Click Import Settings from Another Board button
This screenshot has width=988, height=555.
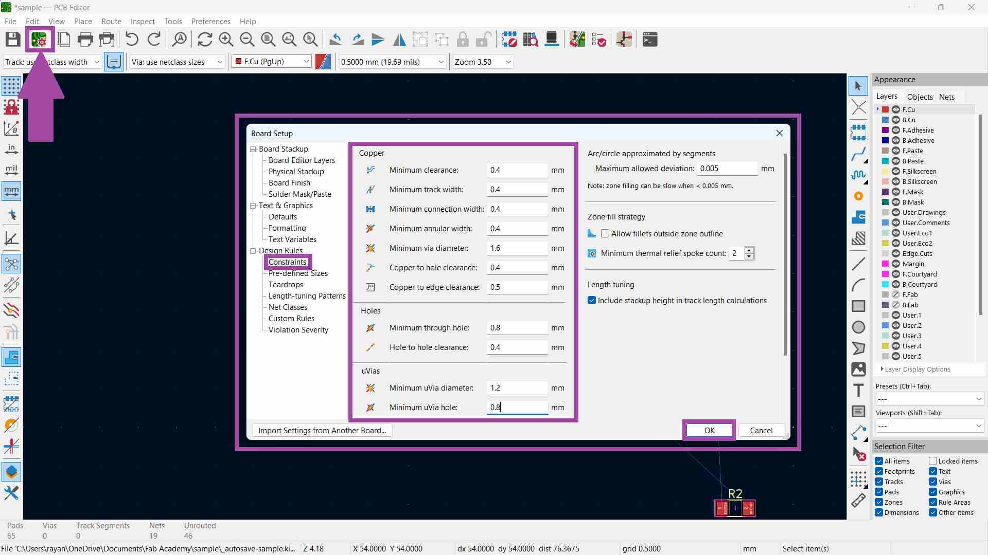pos(322,431)
